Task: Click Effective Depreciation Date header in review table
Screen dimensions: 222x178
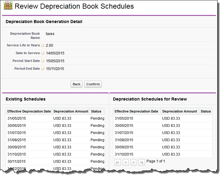Action: [x=136, y=111]
